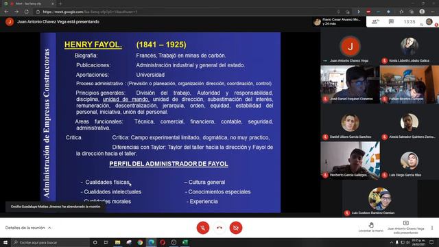Click Daniel Ulises Garcia Sanchez tile

351,123
